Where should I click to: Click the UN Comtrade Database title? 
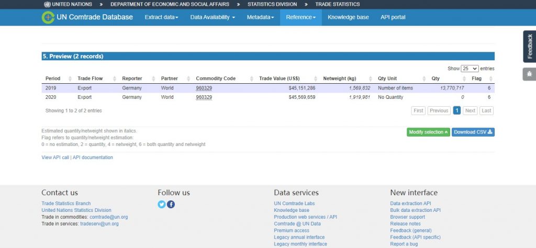(95, 17)
